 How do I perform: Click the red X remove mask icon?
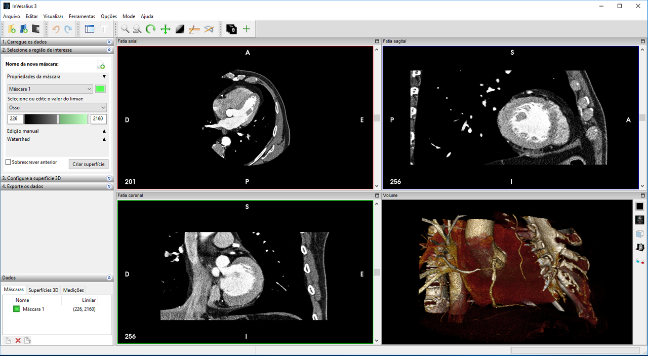coord(18,340)
